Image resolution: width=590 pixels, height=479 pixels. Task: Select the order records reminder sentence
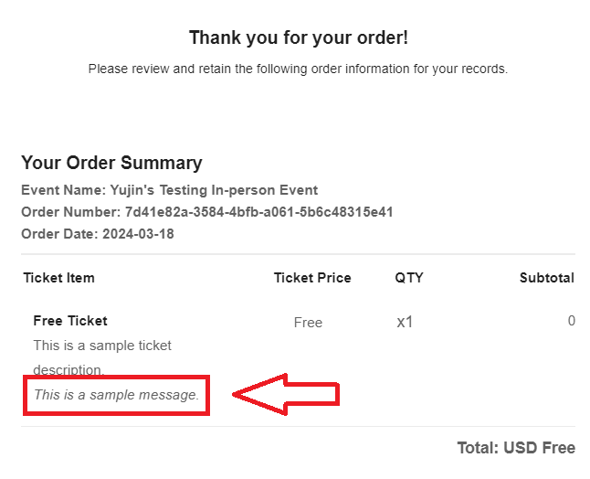pyautogui.click(x=298, y=69)
